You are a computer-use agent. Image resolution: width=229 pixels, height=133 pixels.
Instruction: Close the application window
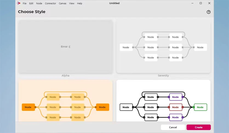209,3
